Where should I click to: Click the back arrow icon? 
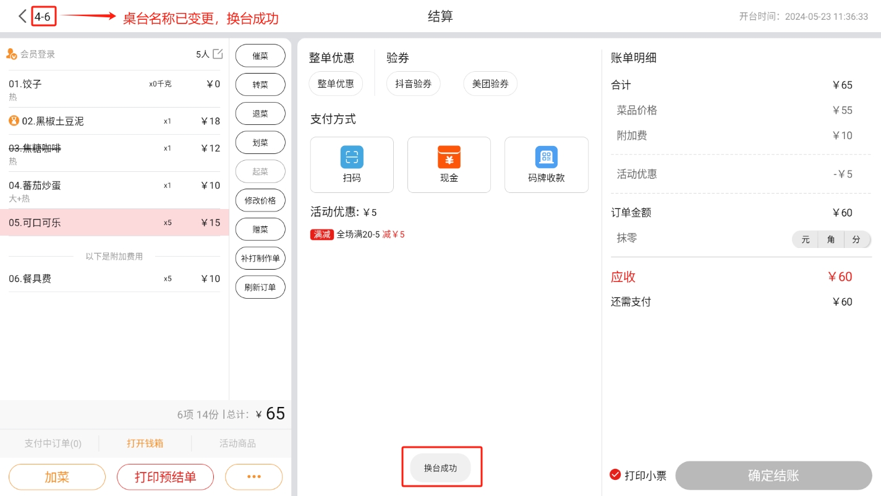22,16
